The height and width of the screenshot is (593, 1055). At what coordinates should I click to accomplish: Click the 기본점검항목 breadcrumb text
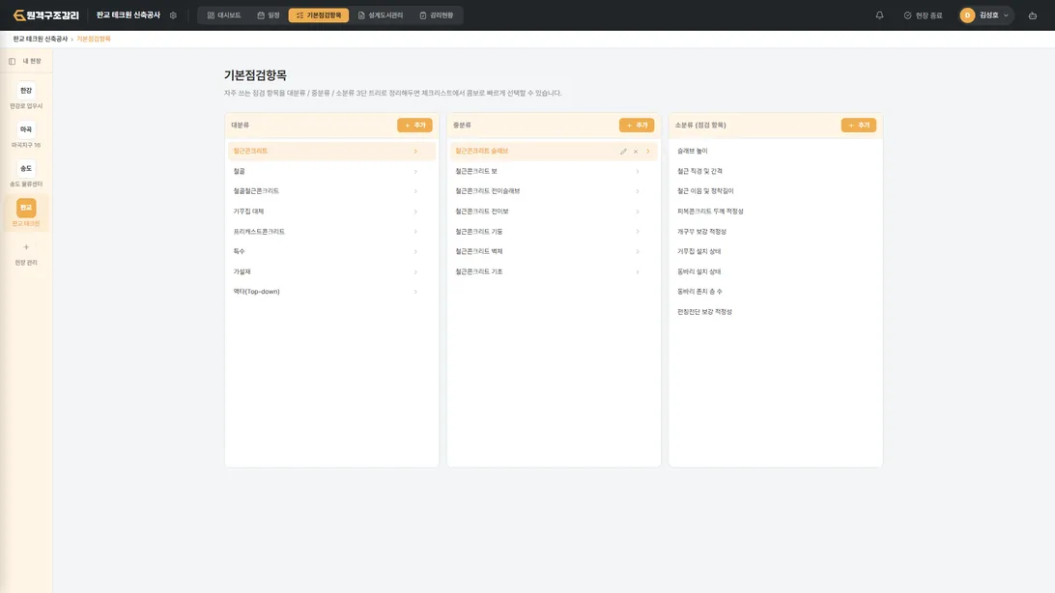click(x=94, y=39)
